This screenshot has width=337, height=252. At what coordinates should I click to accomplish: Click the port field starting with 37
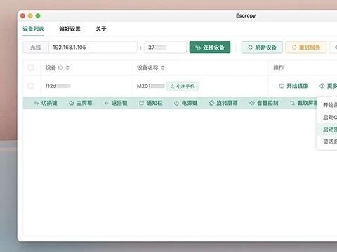click(x=165, y=48)
